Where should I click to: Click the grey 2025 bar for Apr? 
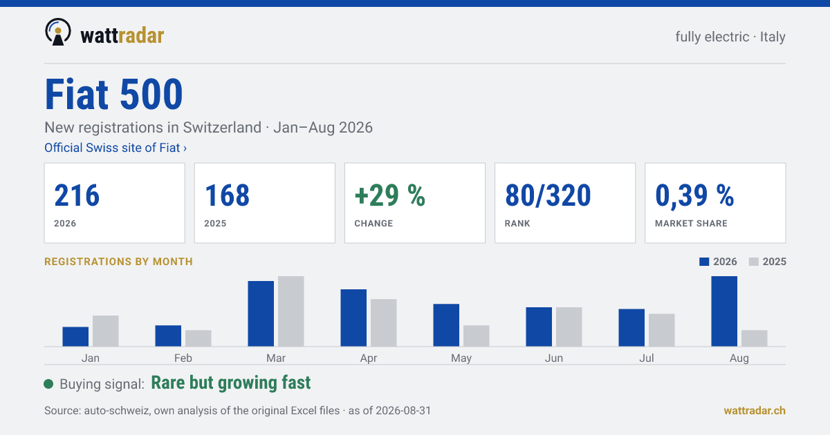pos(384,322)
